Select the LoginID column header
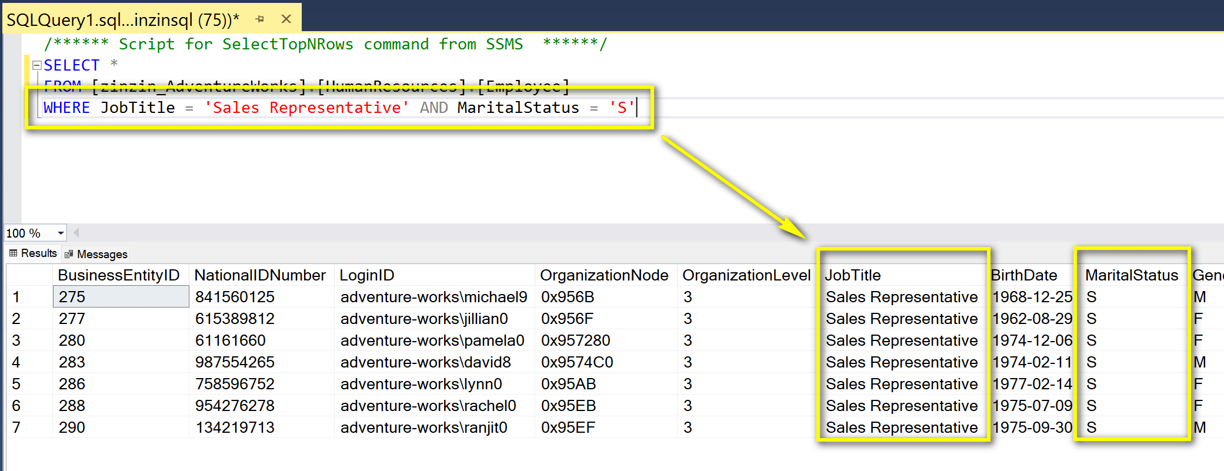1224x471 pixels. click(x=435, y=275)
